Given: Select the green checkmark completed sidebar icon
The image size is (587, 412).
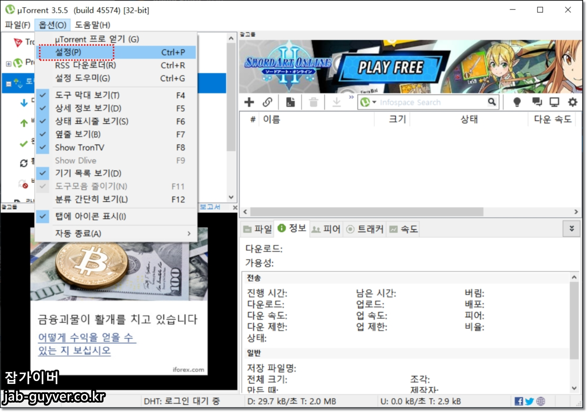Looking at the screenshot, I should [24, 144].
